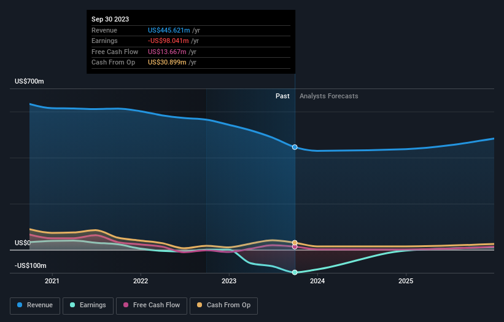Screen dimensions: 504x322
Task: Click the Analysts Forecasts label
Action: pyautogui.click(x=329, y=96)
